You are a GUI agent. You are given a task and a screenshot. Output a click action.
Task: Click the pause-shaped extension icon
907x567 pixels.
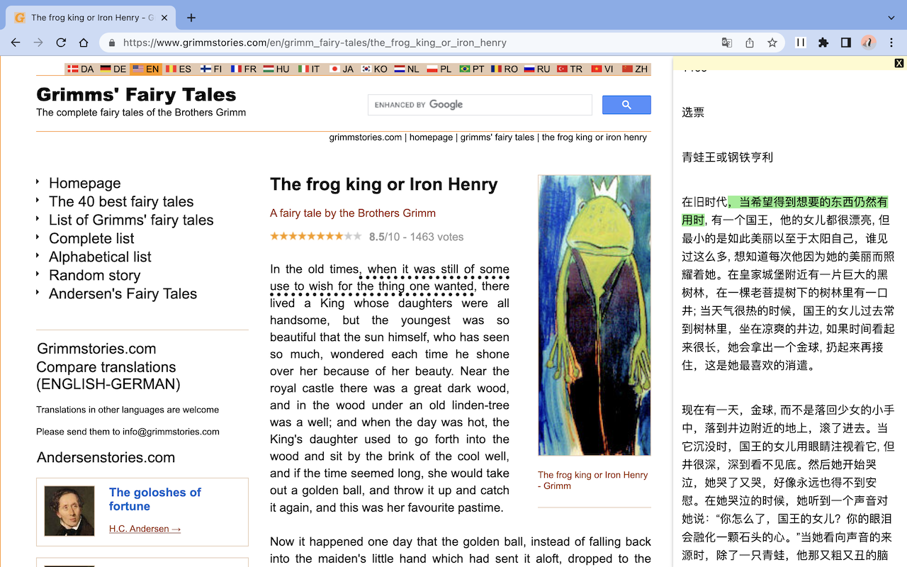coord(801,43)
